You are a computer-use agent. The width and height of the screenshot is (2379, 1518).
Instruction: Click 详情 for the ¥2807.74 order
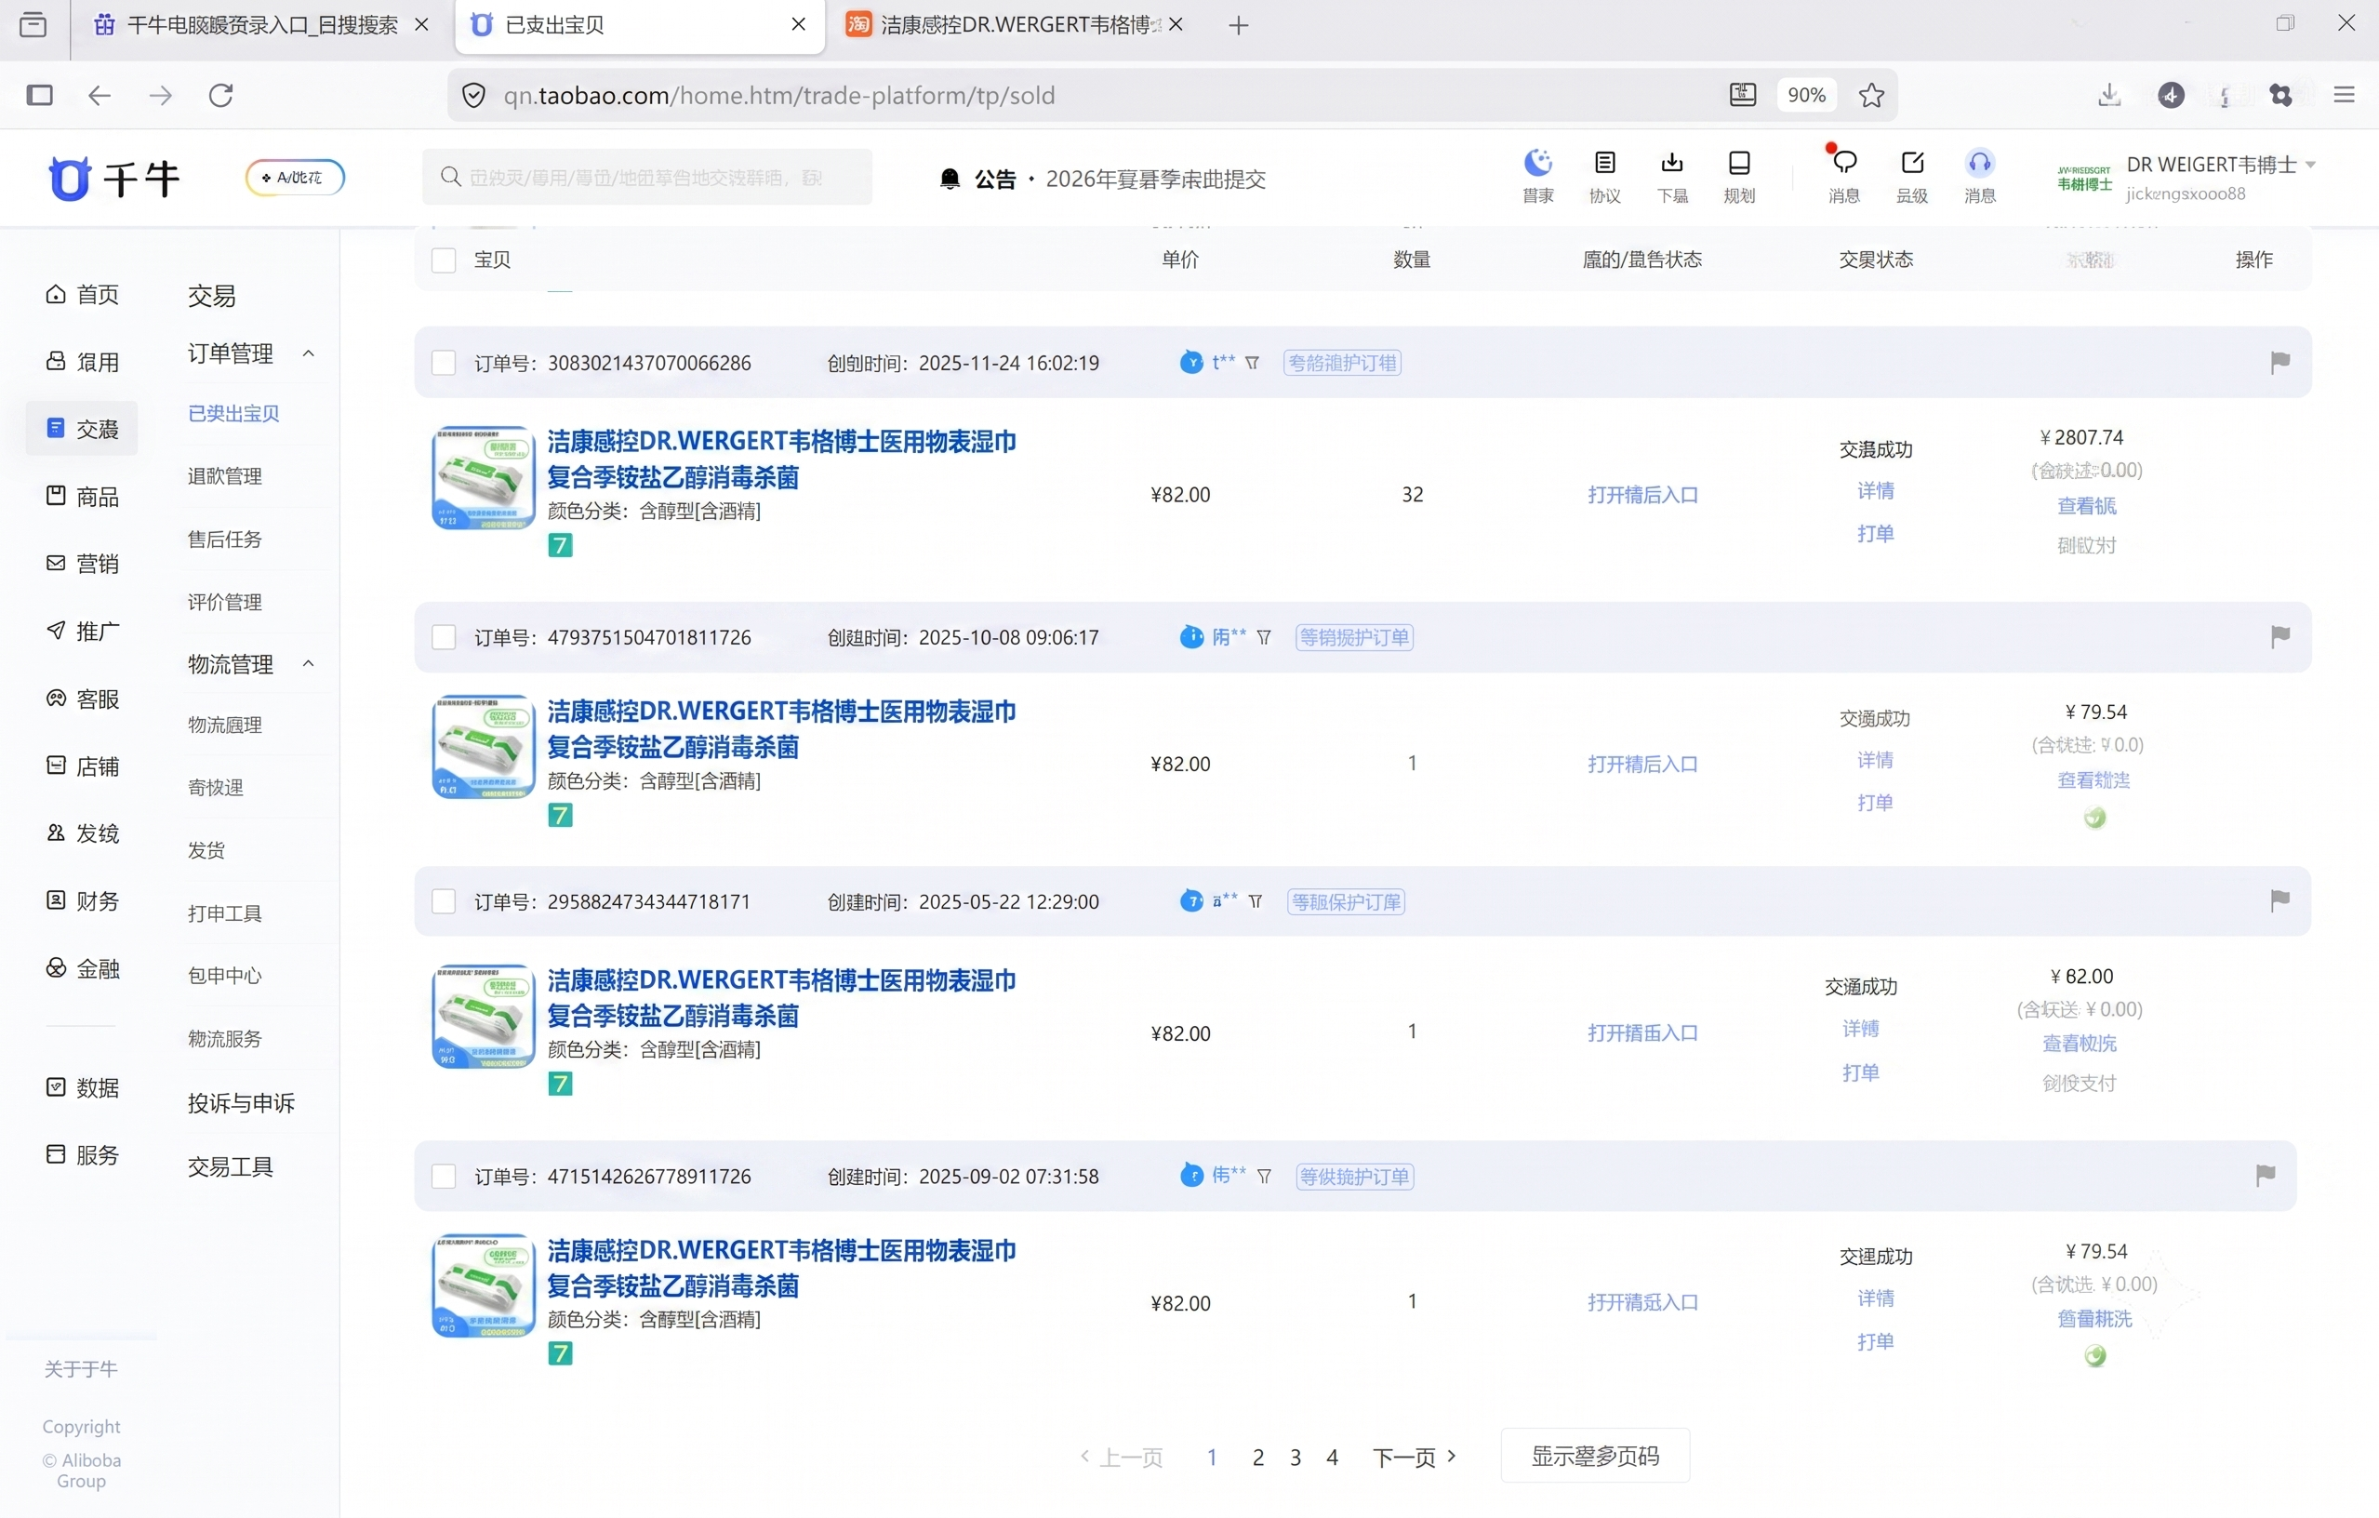(x=1875, y=491)
